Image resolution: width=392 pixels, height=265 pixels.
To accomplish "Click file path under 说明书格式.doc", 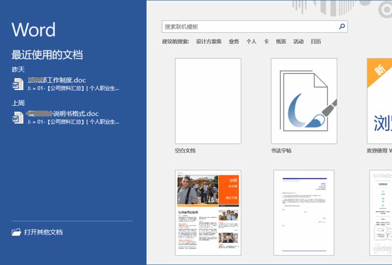I will click(x=74, y=122).
